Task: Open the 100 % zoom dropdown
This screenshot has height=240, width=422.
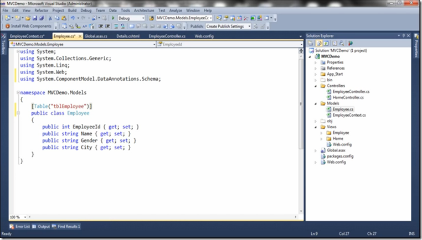Action: (18, 217)
